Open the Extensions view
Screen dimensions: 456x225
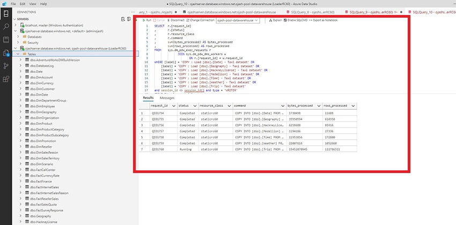[x=6, y=79]
